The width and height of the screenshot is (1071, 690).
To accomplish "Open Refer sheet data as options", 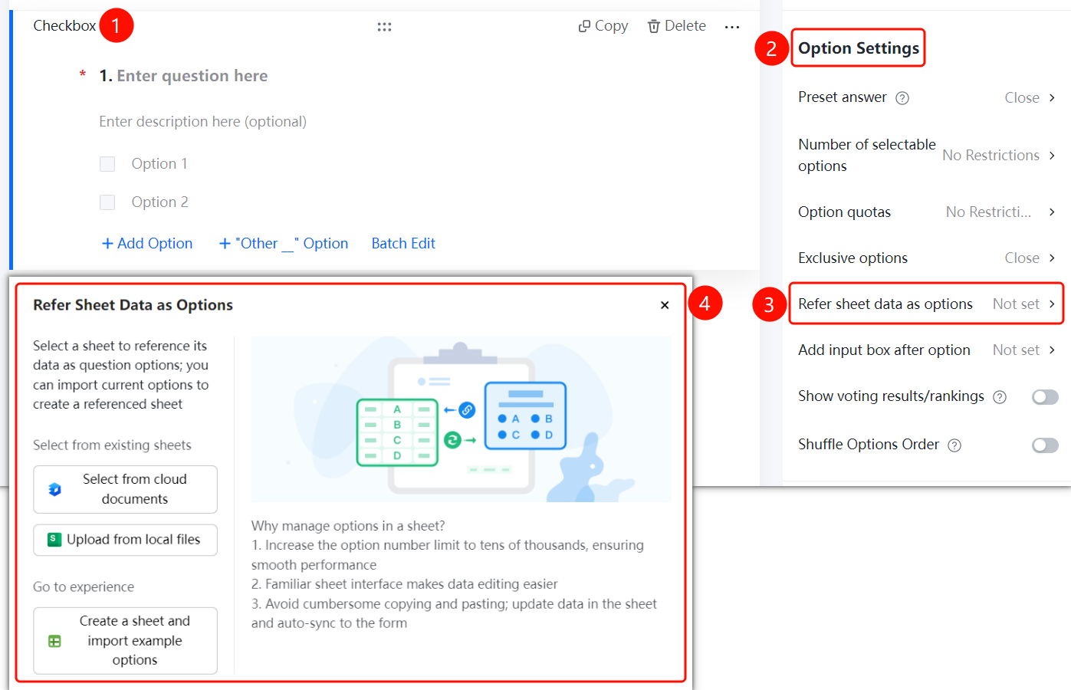I will [x=926, y=304].
